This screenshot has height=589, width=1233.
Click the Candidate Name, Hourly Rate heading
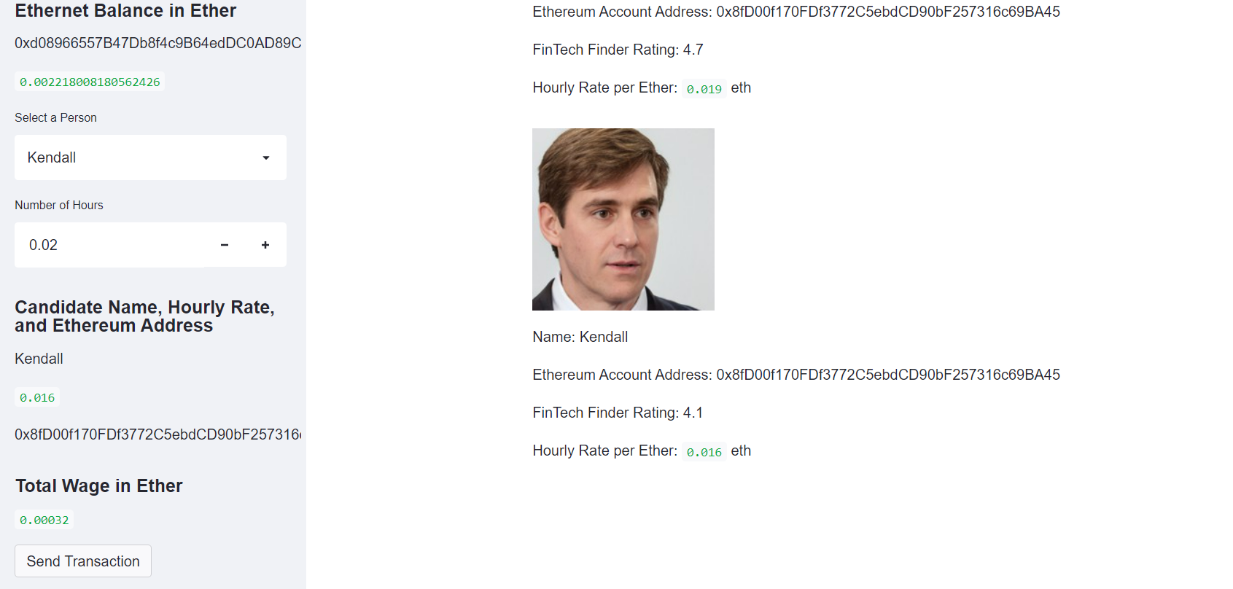144,316
